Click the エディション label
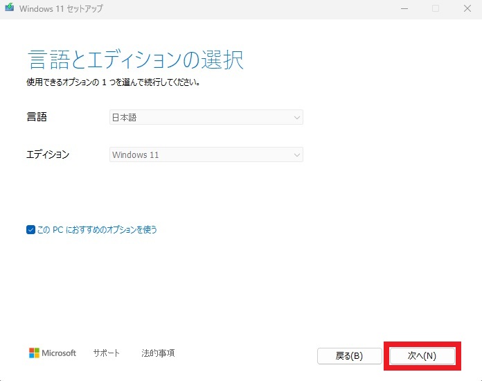This screenshot has width=482, height=381. (48, 154)
